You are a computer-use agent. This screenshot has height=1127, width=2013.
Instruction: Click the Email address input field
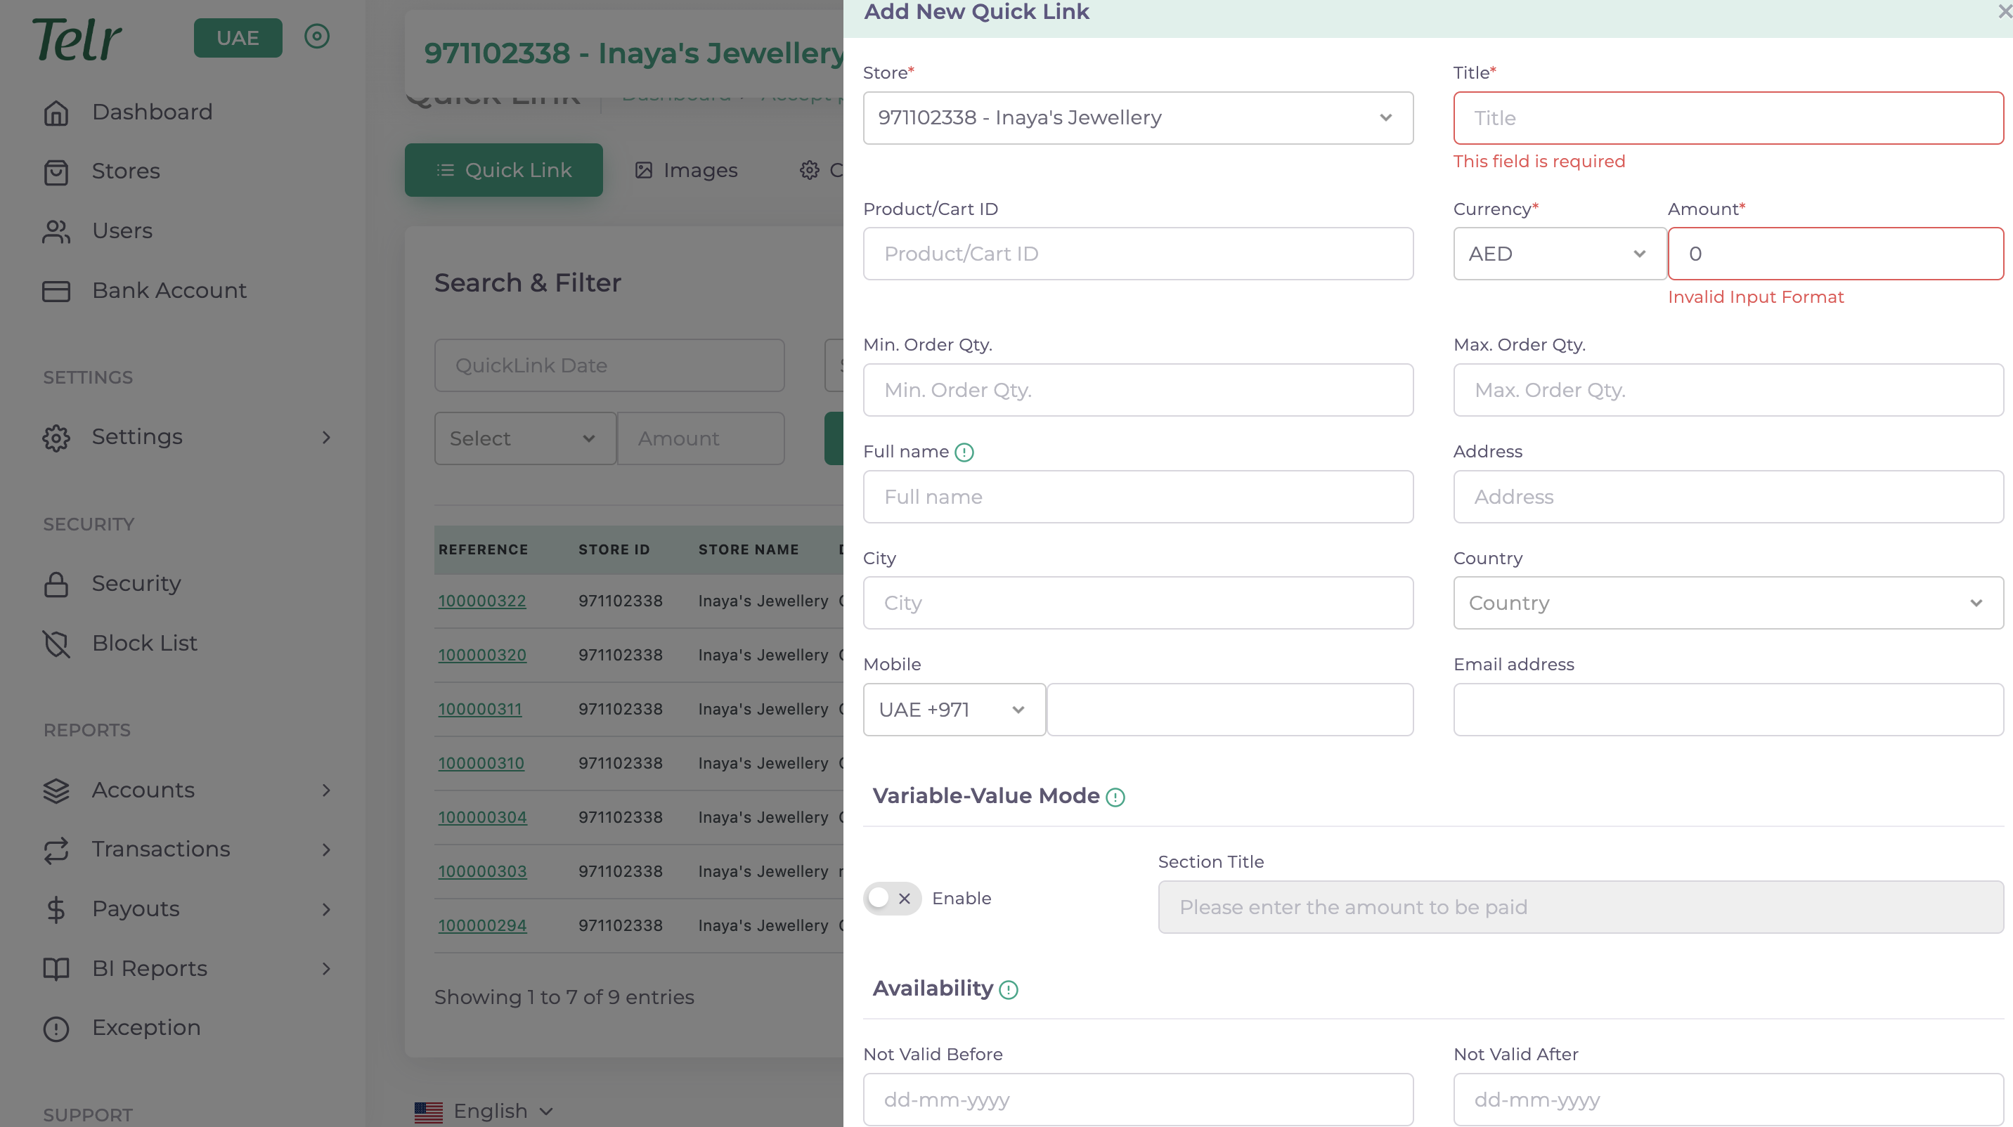pyautogui.click(x=1728, y=710)
